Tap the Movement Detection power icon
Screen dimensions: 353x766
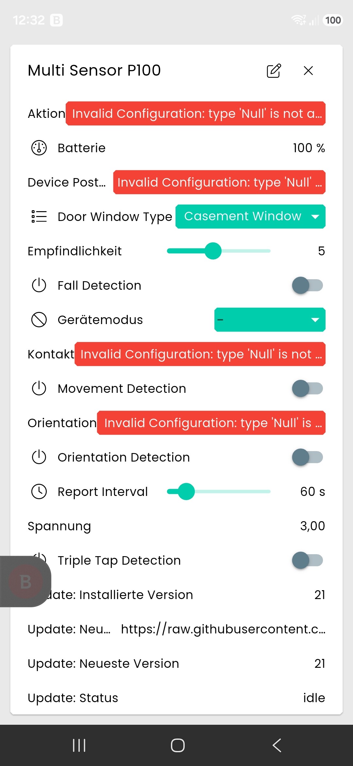coord(39,388)
